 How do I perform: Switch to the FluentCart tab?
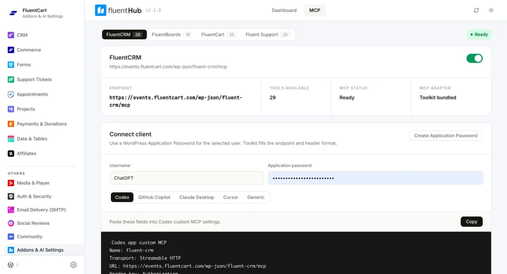pyautogui.click(x=218, y=35)
